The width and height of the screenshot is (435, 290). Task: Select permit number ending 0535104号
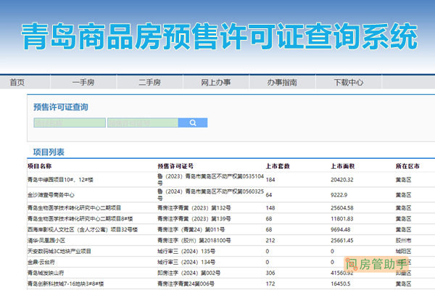click(210, 180)
